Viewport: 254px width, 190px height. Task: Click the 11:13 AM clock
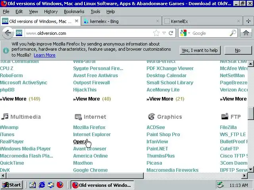coord(239,185)
